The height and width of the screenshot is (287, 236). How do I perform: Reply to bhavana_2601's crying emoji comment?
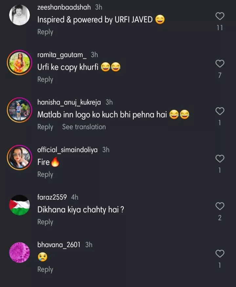pos(45,269)
